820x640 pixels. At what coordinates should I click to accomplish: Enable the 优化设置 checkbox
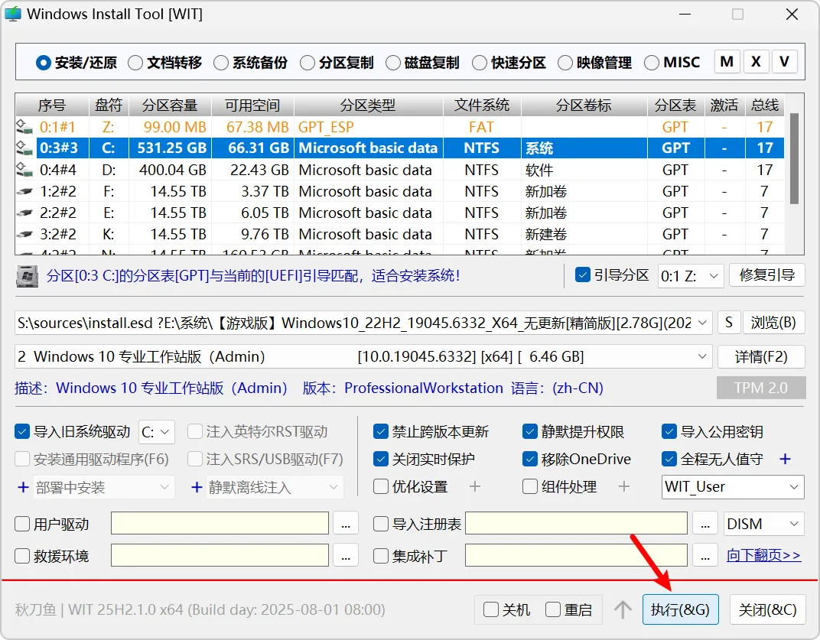381,487
